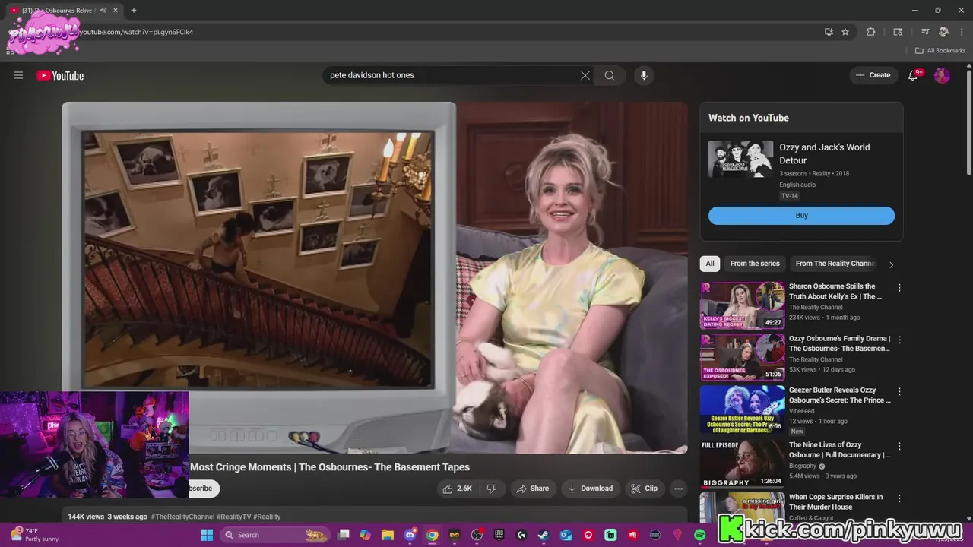The height and width of the screenshot is (547, 973).
Task: Click the #RealityTV hashtag
Action: [233, 517]
